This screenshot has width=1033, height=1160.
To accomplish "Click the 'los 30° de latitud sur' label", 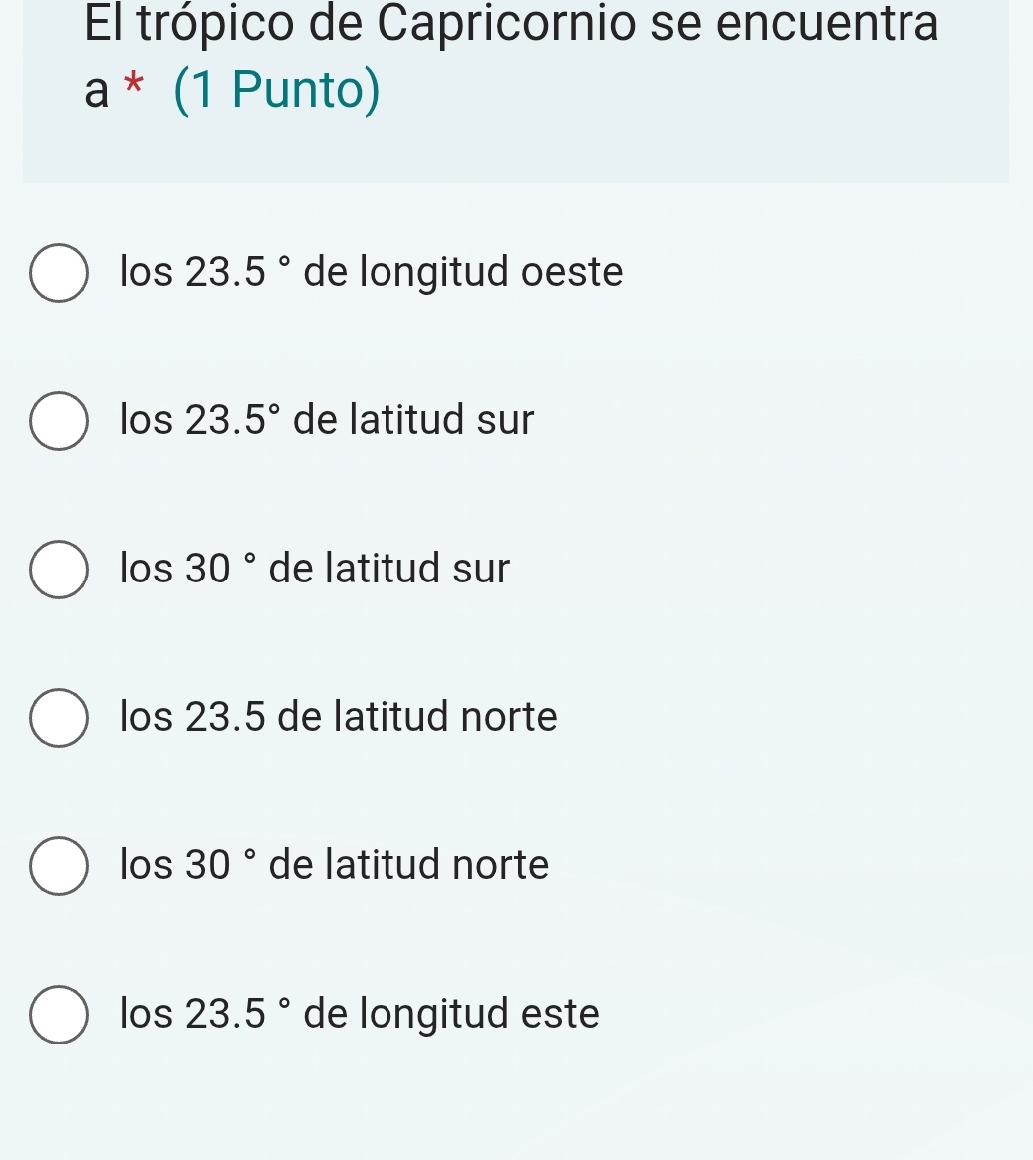I will pyautogui.click(x=315, y=570).
